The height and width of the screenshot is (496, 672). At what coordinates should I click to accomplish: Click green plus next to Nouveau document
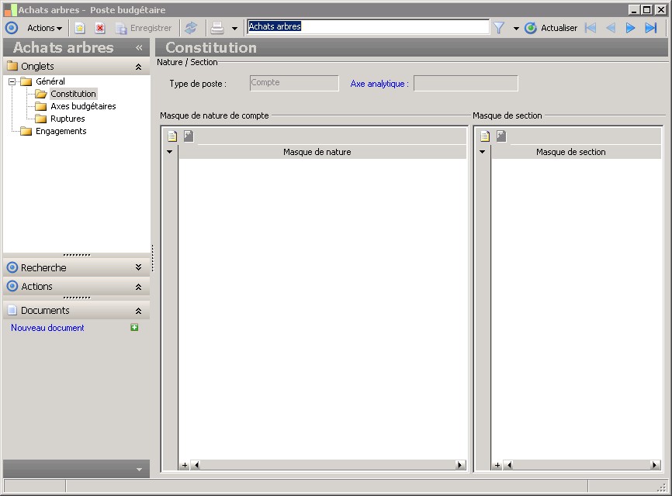tap(134, 328)
